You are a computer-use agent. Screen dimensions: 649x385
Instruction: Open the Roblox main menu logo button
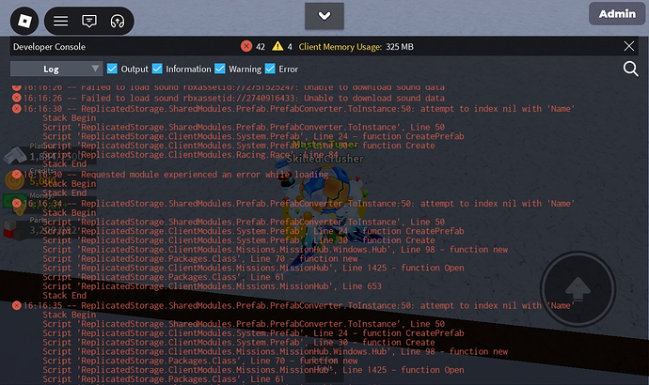coord(24,21)
